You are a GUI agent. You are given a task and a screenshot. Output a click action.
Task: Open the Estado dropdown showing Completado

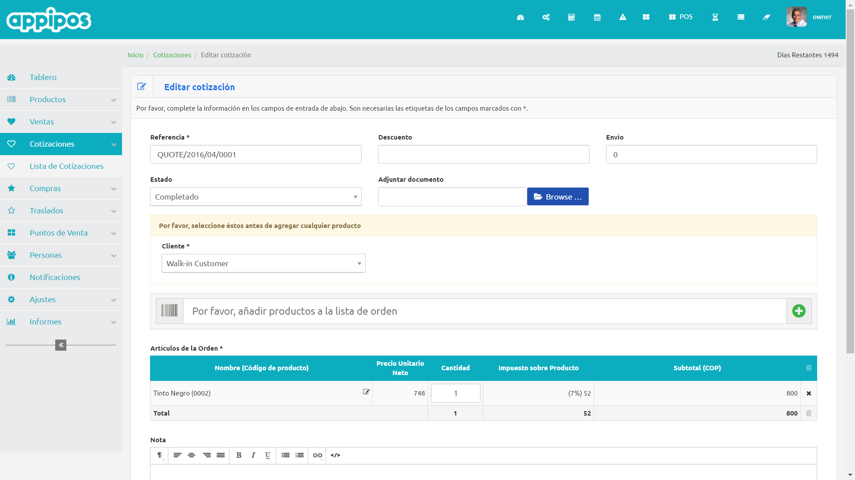coord(256,196)
